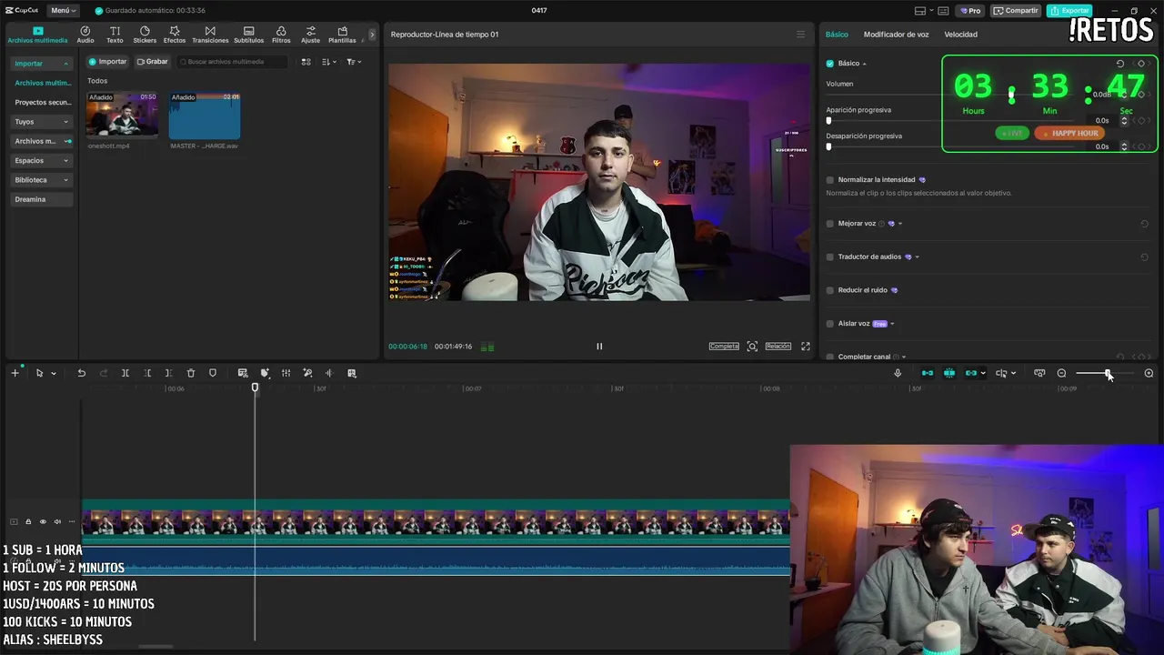Trim right of playhead on clip
The height and width of the screenshot is (655, 1164).
click(169, 373)
